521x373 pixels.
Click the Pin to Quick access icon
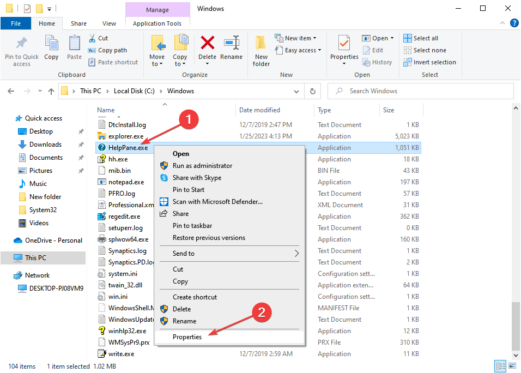[22, 43]
